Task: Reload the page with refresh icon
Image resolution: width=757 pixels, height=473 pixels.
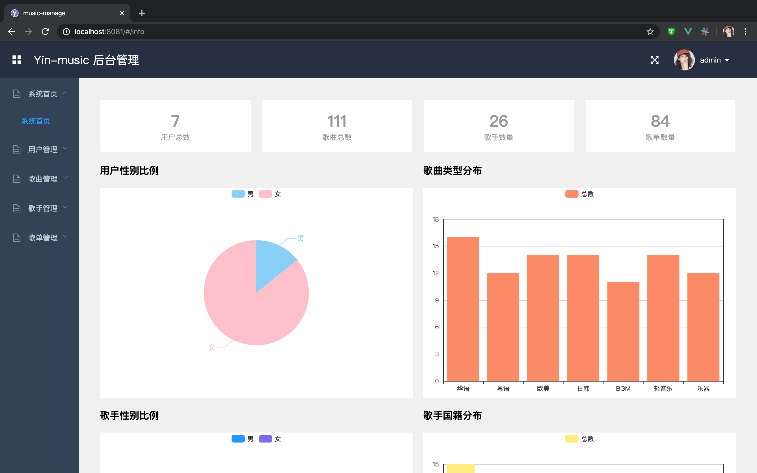Action: tap(45, 32)
